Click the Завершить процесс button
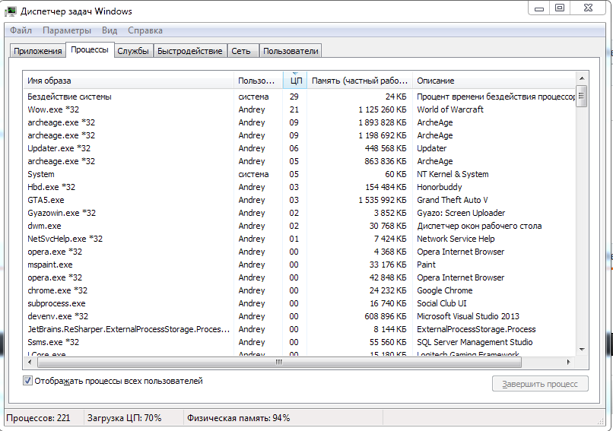Screen dimensions: 613x431 (x=540, y=384)
